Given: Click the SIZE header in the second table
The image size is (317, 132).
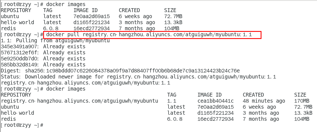Looking at the screenshot, I should pos(300,95).
